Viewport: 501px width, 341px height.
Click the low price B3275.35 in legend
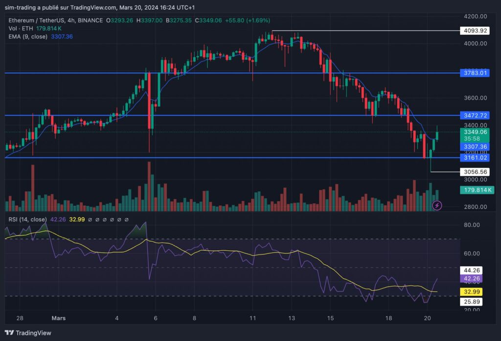coord(179,21)
